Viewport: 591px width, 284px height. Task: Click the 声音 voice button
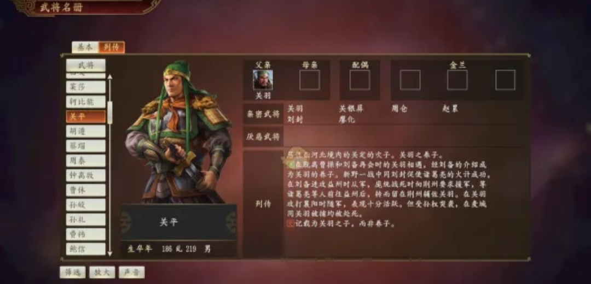pos(131,273)
